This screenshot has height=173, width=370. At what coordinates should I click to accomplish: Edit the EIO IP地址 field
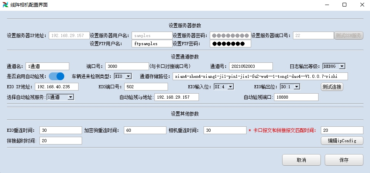coord(57,87)
